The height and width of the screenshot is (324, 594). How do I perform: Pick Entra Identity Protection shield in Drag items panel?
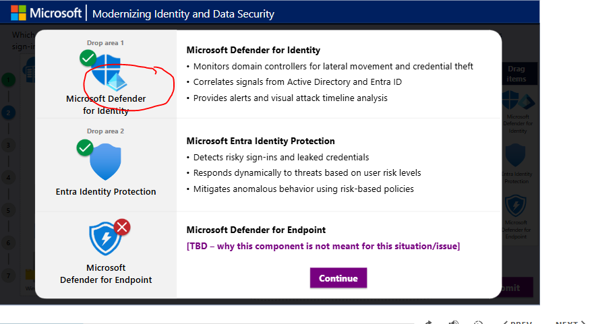point(516,155)
